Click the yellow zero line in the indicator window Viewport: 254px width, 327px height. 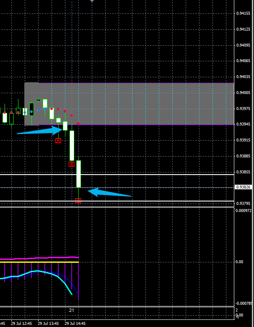click(39, 262)
